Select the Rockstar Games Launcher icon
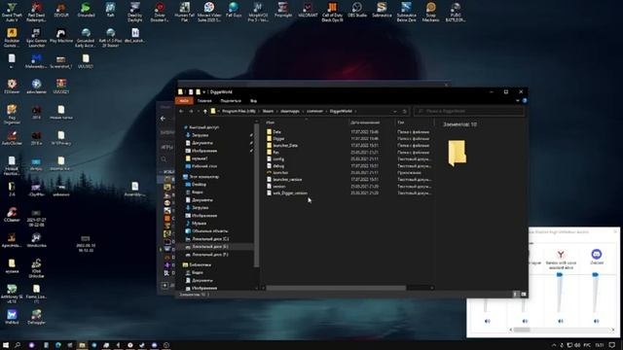Image resolution: width=623 pixels, height=350 pixels. click(x=12, y=38)
